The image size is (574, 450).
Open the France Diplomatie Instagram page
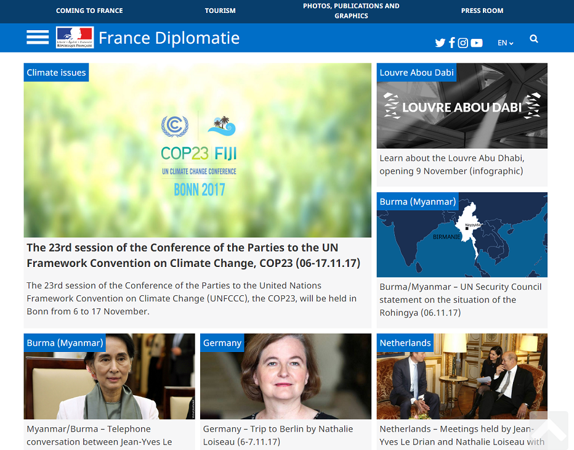tap(463, 43)
